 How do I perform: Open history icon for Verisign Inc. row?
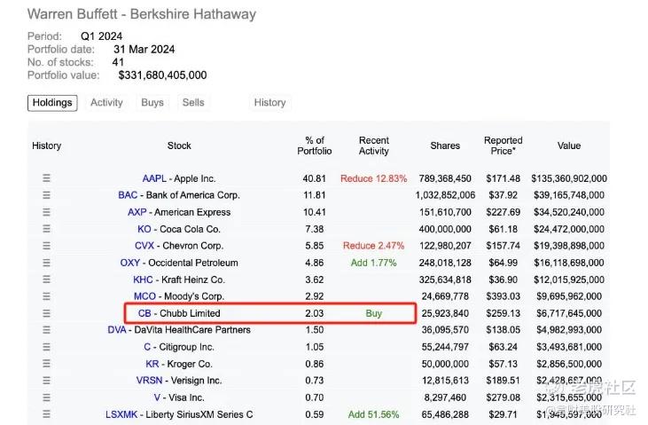(x=46, y=381)
